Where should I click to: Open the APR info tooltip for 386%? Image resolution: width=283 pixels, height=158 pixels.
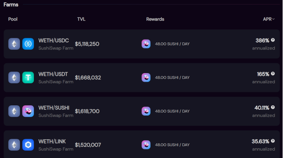coord(273,40)
